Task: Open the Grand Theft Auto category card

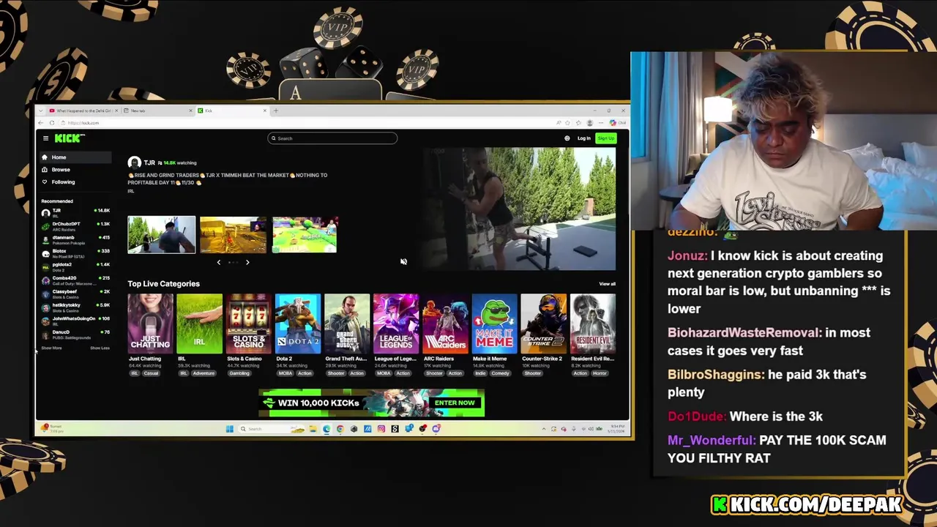Action: pos(347,324)
